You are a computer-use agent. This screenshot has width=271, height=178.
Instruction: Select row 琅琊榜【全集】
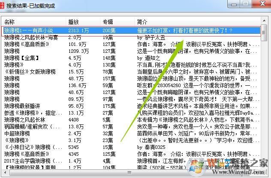click(132, 58)
